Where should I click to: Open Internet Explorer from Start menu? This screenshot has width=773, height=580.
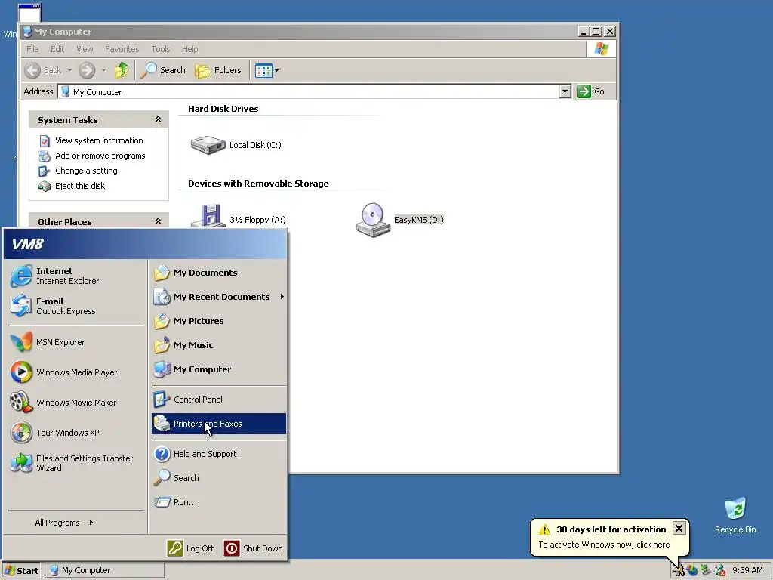point(76,276)
